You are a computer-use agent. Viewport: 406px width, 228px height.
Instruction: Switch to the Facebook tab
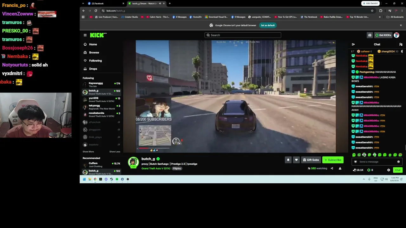[x=106, y=3]
